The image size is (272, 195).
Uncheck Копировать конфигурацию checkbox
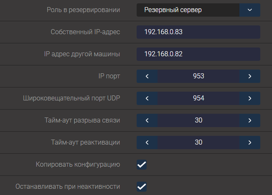click(142, 165)
